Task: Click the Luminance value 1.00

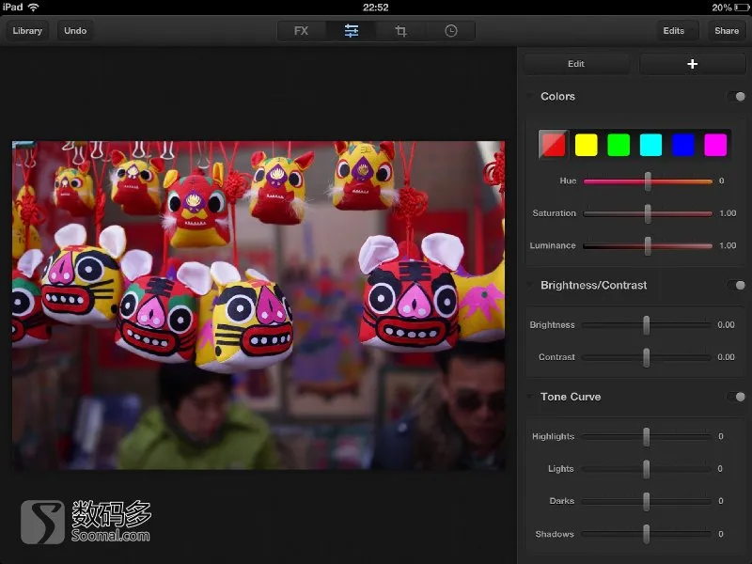Action: 728,245
